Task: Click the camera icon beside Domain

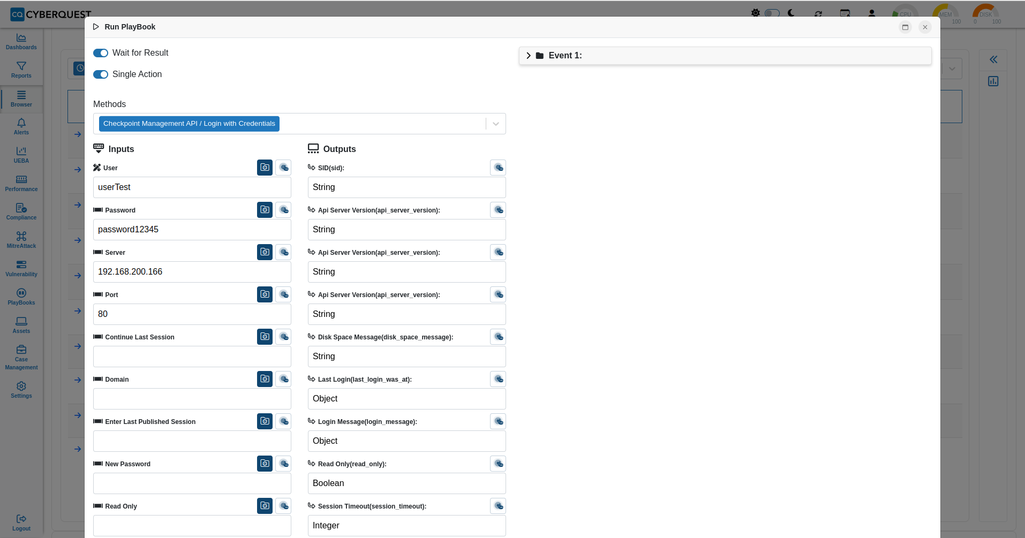Action: coord(265,379)
